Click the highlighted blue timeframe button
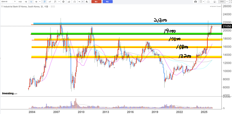Image resolution: width=232 pixels, height=114 pixels. [x=31, y=2]
